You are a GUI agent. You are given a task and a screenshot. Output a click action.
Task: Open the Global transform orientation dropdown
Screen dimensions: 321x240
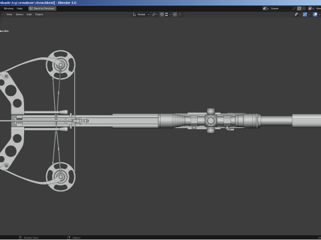[141, 15]
